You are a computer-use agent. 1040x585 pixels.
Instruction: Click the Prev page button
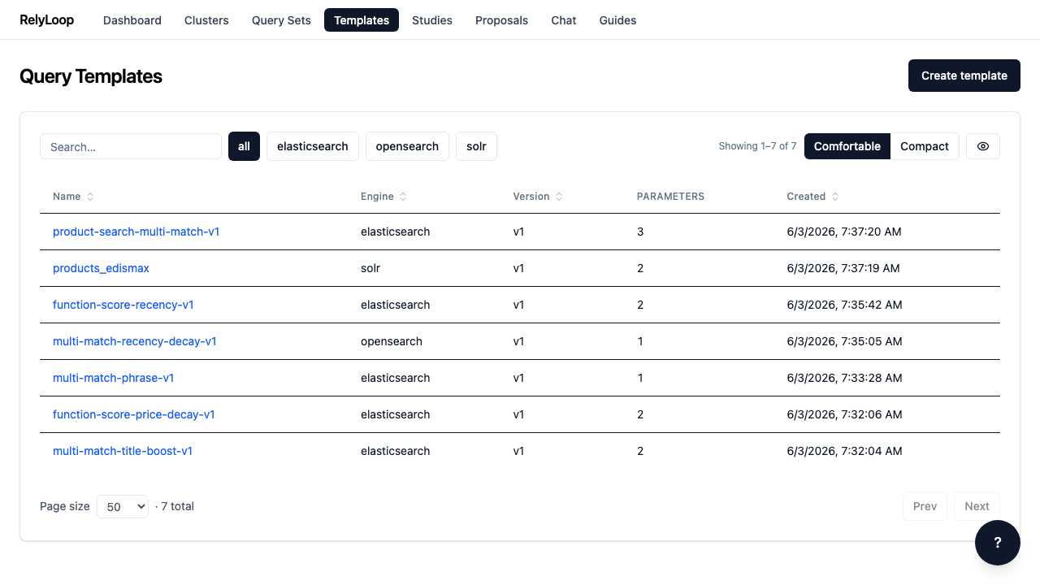[925, 506]
